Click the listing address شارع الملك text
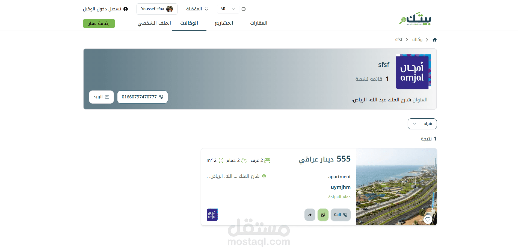The width and height of the screenshot is (518, 252). pos(233,176)
